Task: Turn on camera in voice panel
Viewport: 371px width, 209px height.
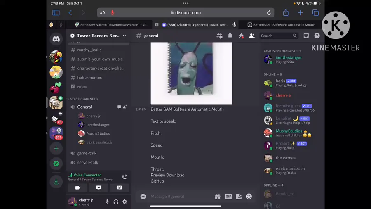Action: [x=77, y=188]
